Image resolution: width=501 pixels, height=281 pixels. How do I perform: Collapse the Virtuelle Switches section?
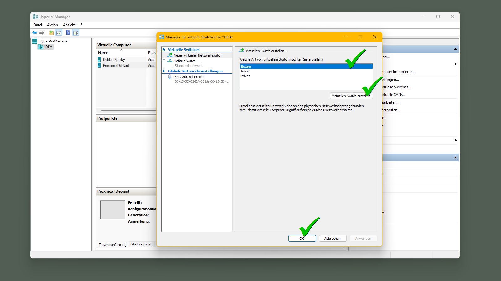click(x=163, y=50)
